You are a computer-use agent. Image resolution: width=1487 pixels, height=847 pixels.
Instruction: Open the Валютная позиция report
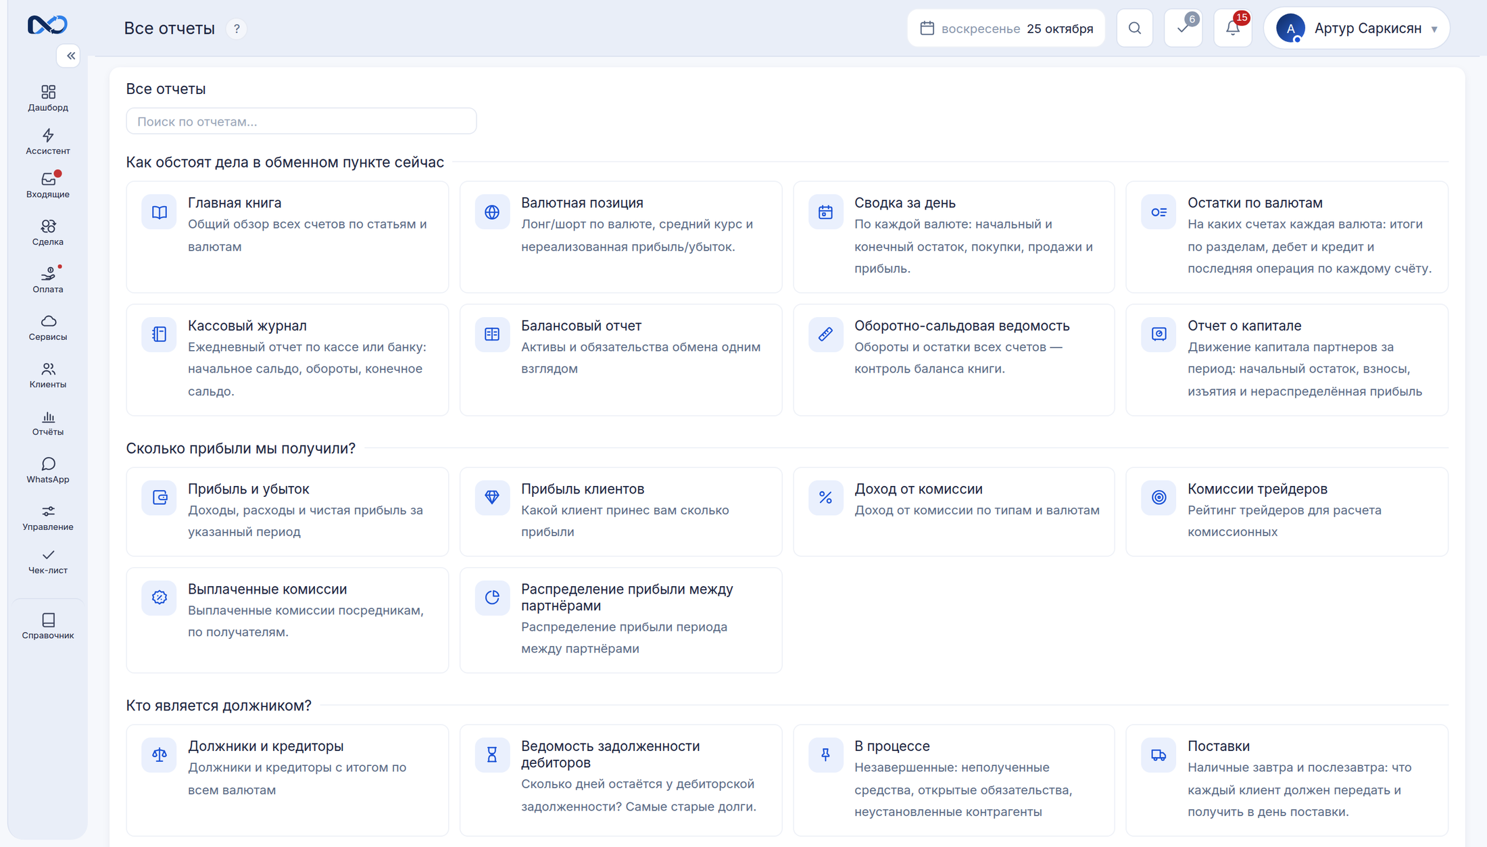(620, 237)
